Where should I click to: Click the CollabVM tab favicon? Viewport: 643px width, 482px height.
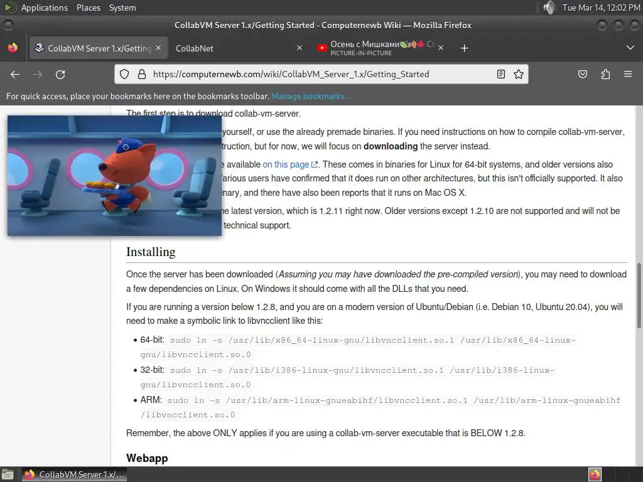40,48
